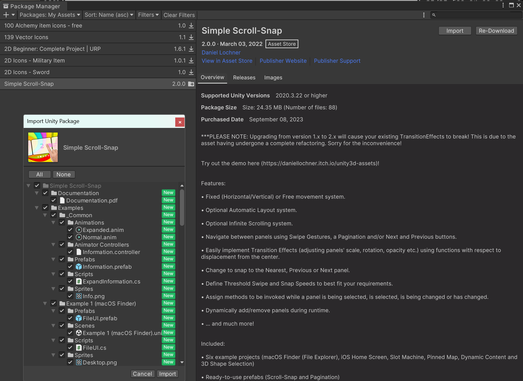
Task: Switch to the Overview tab
Action: coord(212,77)
